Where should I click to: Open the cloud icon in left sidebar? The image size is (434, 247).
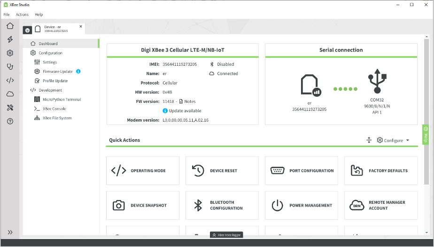(10, 94)
